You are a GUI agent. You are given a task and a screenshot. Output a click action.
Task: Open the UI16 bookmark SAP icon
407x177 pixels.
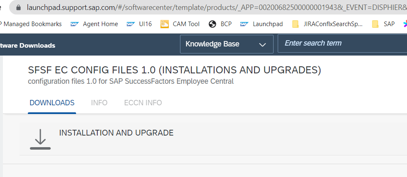pos(131,24)
